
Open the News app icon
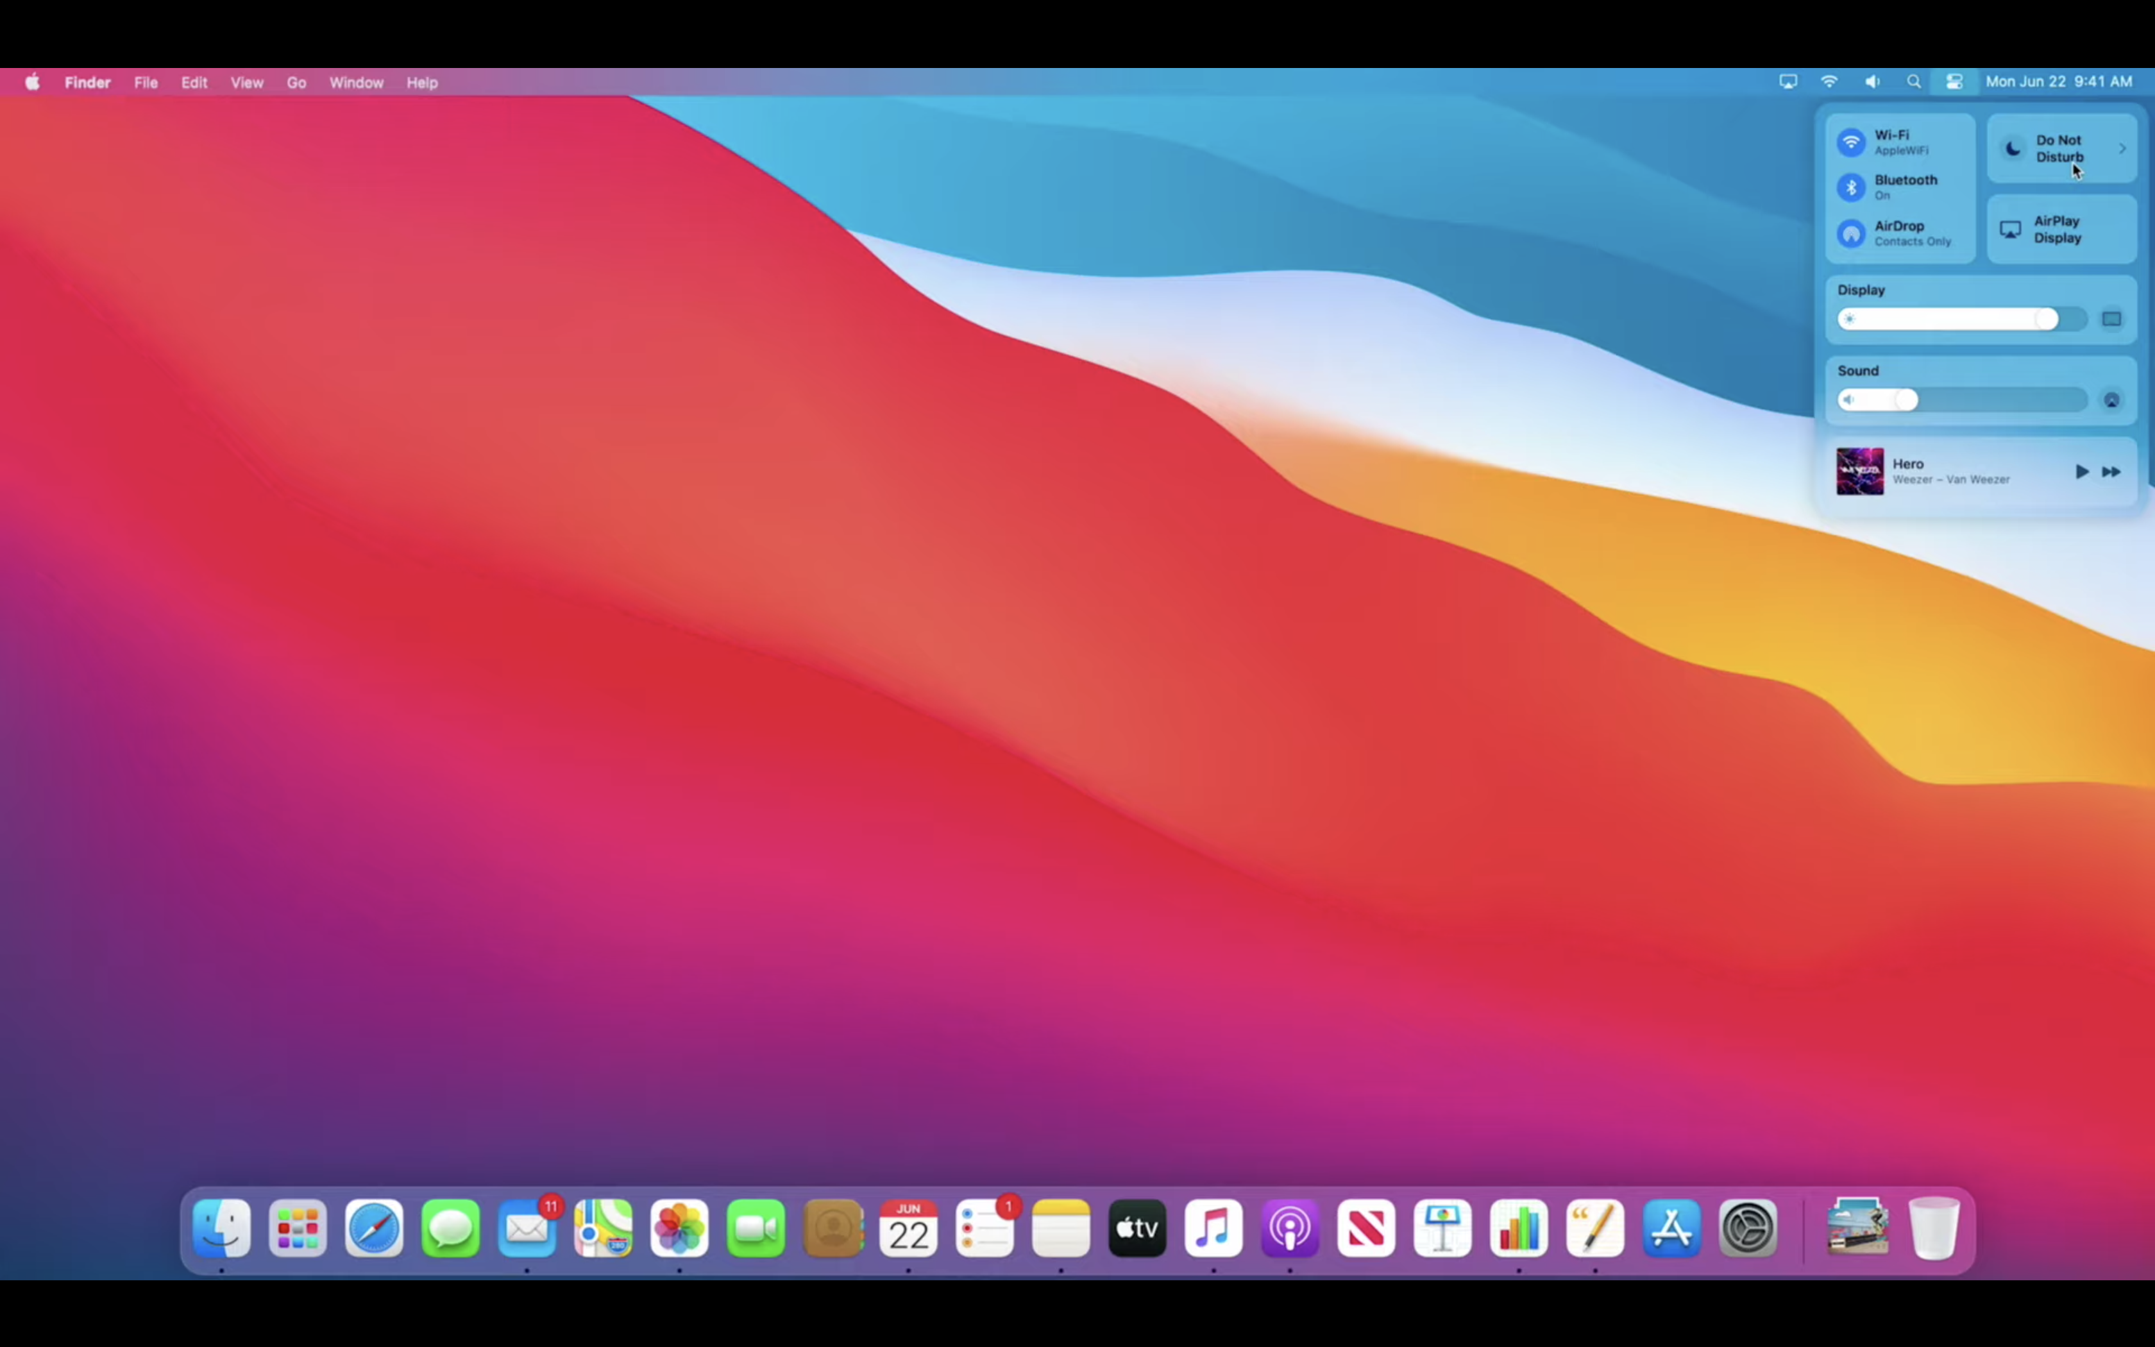(1366, 1228)
